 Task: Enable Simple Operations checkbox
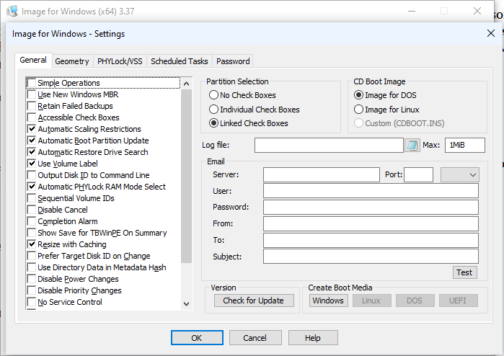tap(32, 83)
